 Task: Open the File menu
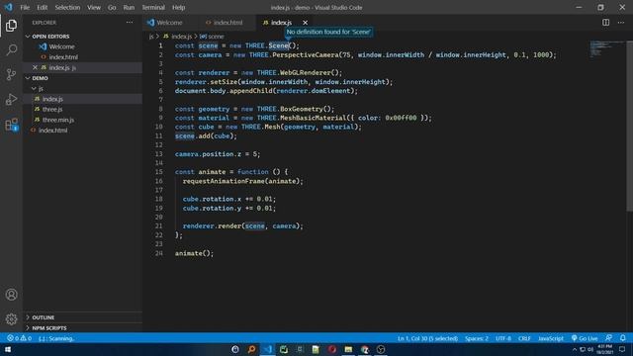(25, 7)
